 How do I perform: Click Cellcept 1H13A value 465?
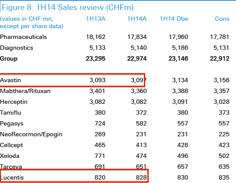(x=100, y=145)
